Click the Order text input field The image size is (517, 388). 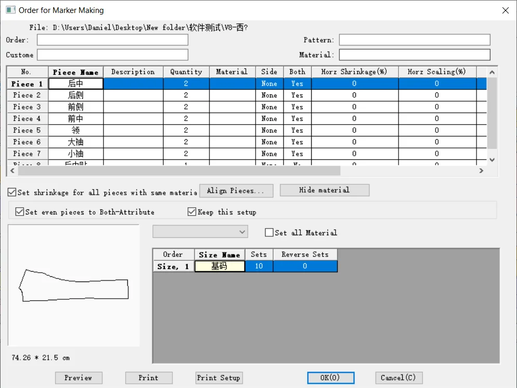(x=112, y=40)
